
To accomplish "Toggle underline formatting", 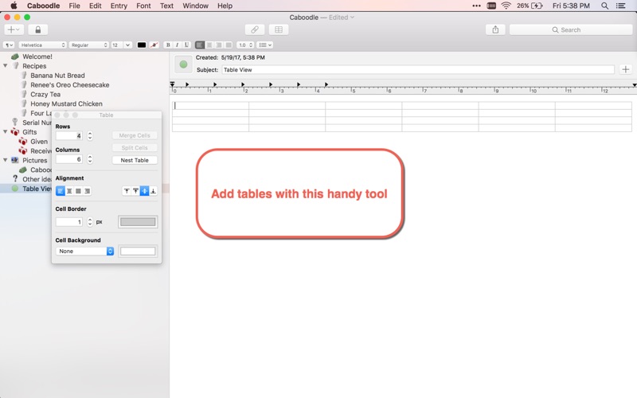I will [186, 45].
